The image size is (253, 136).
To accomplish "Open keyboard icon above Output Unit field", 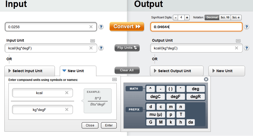I will point(238,41).
